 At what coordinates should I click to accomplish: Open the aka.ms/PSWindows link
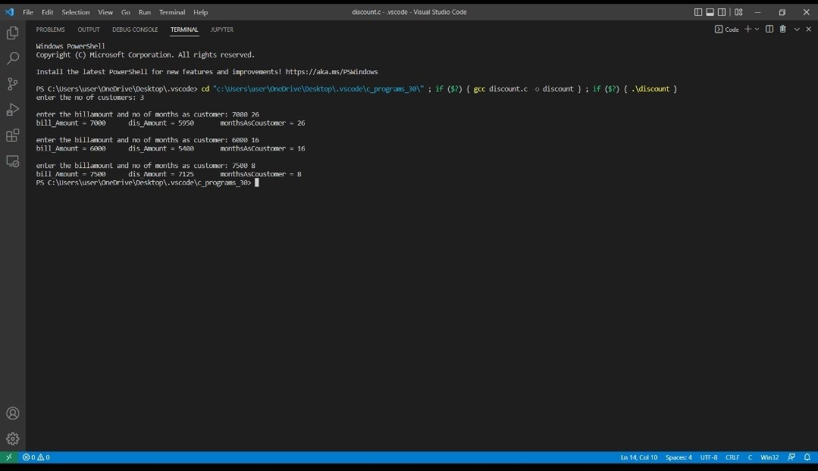pos(332,72)
